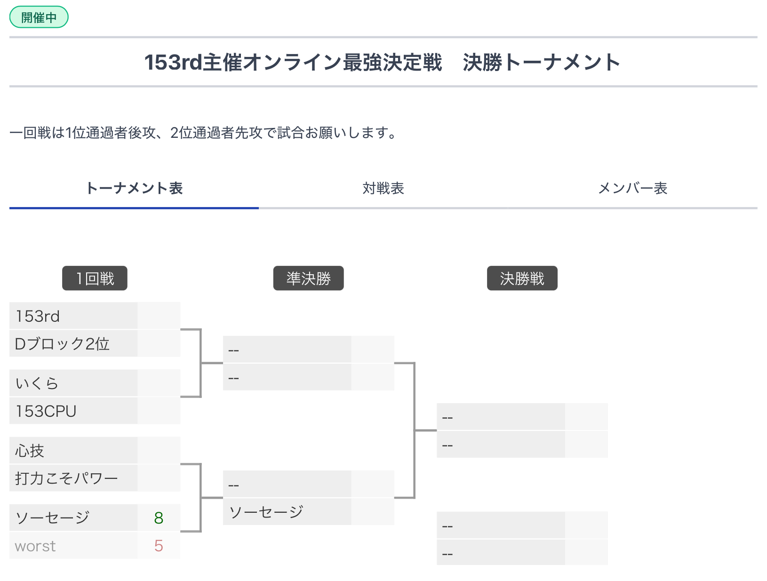Switch to the 対戦表 tab
This screenshot has height=581, width=767.
pyautogui.click(x=383, y=188)
